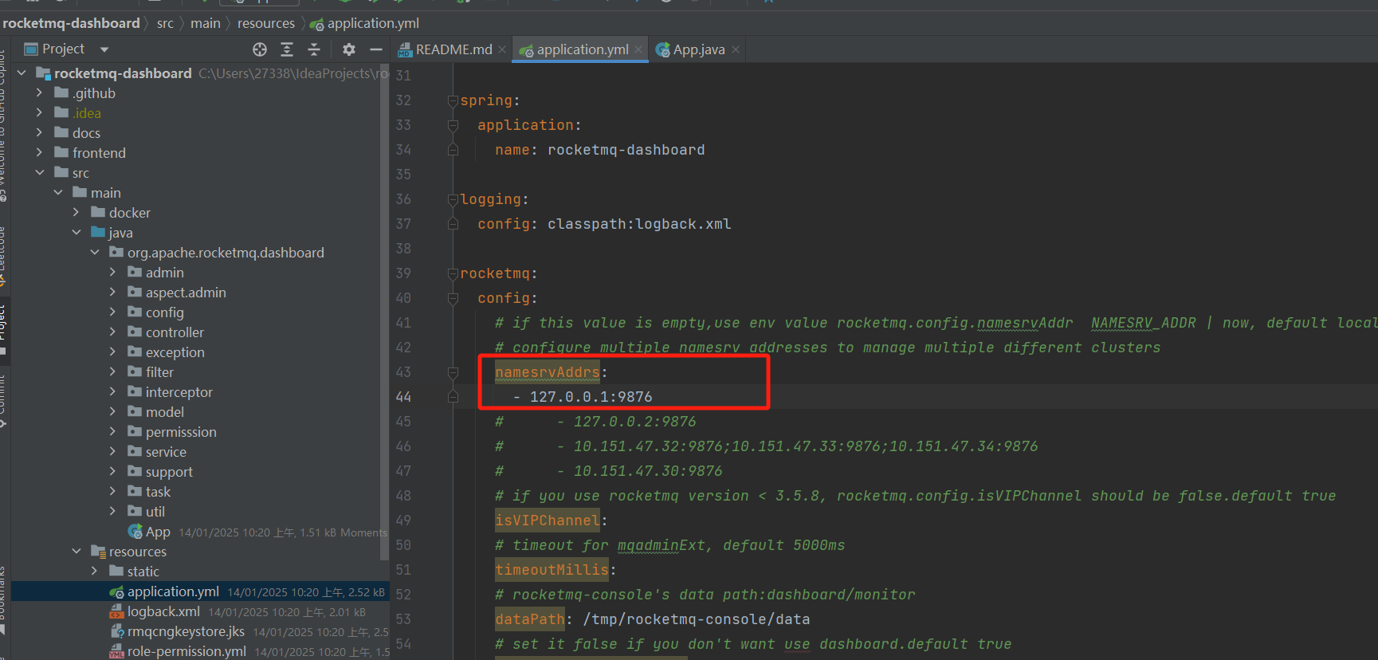This screenshot has height=660, width=1378.
Task: Close the README.md tab
Action: (502, 49)
